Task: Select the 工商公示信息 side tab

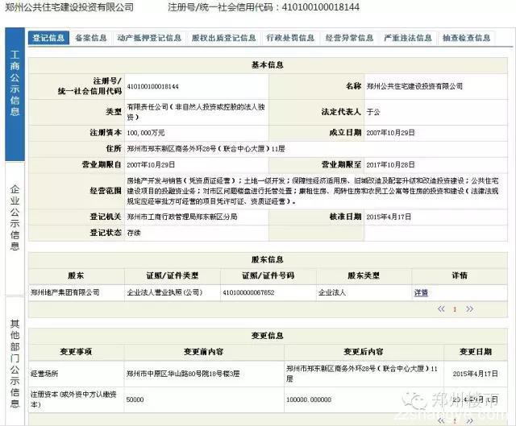Action: (x=15, y=94)
